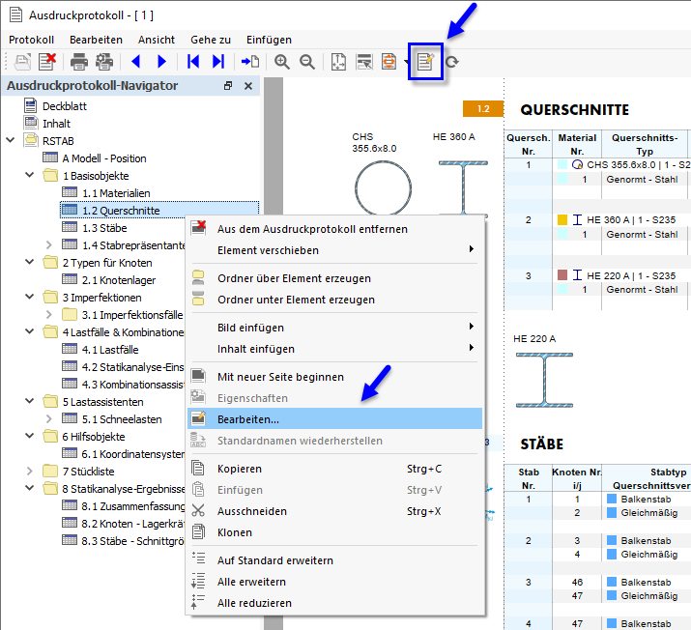Jump to last page icon
This screenshot has height=630, width=691.
point(218,62)
